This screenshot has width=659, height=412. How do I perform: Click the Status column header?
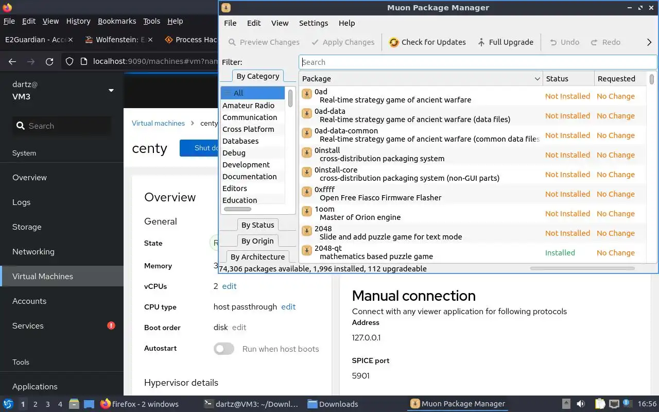pos(568,79)
